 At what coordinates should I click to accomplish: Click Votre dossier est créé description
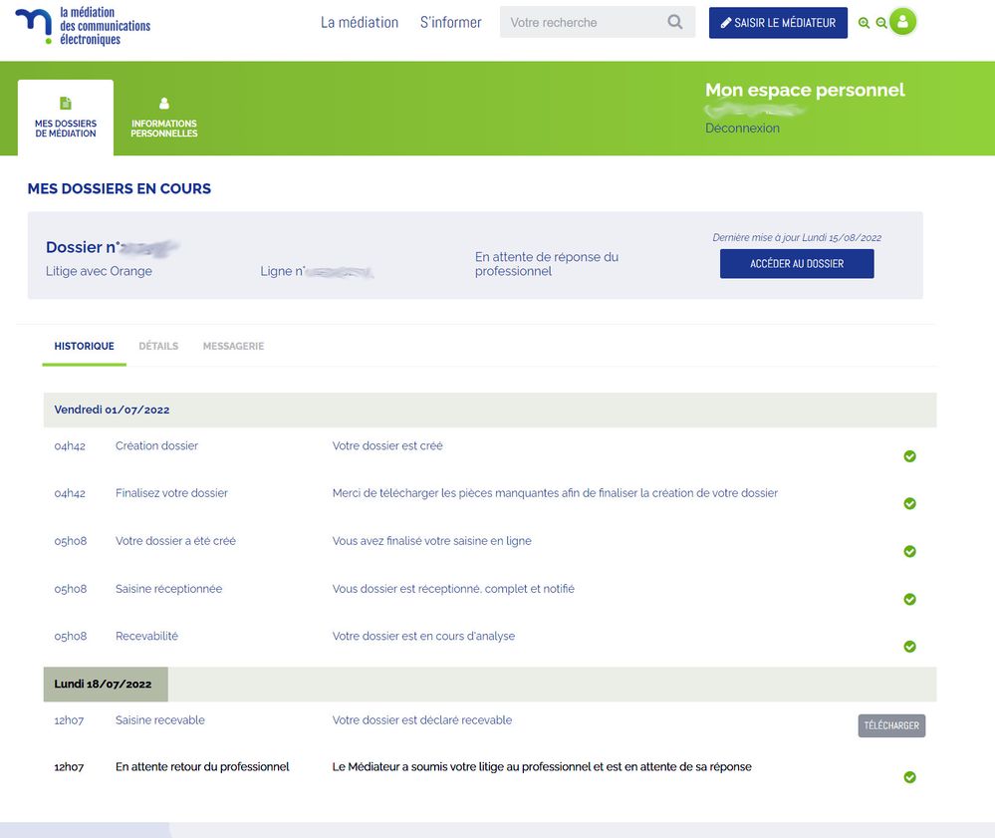coord(387,445)
